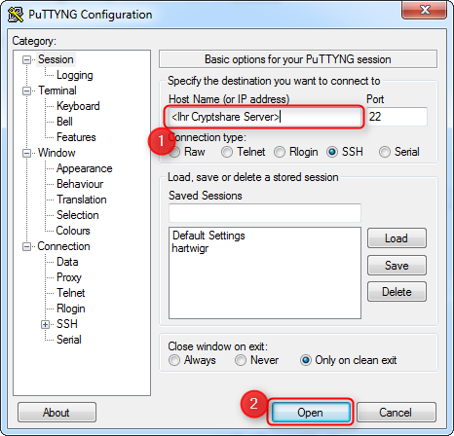This screenshot has height=436, width=454.
Task: Open the Colours settings category
Action: click(73, 231)
